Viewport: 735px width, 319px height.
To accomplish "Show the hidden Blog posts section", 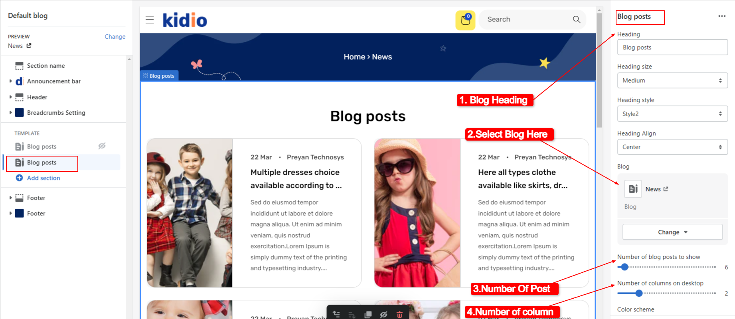I will [x=102, y=146].
